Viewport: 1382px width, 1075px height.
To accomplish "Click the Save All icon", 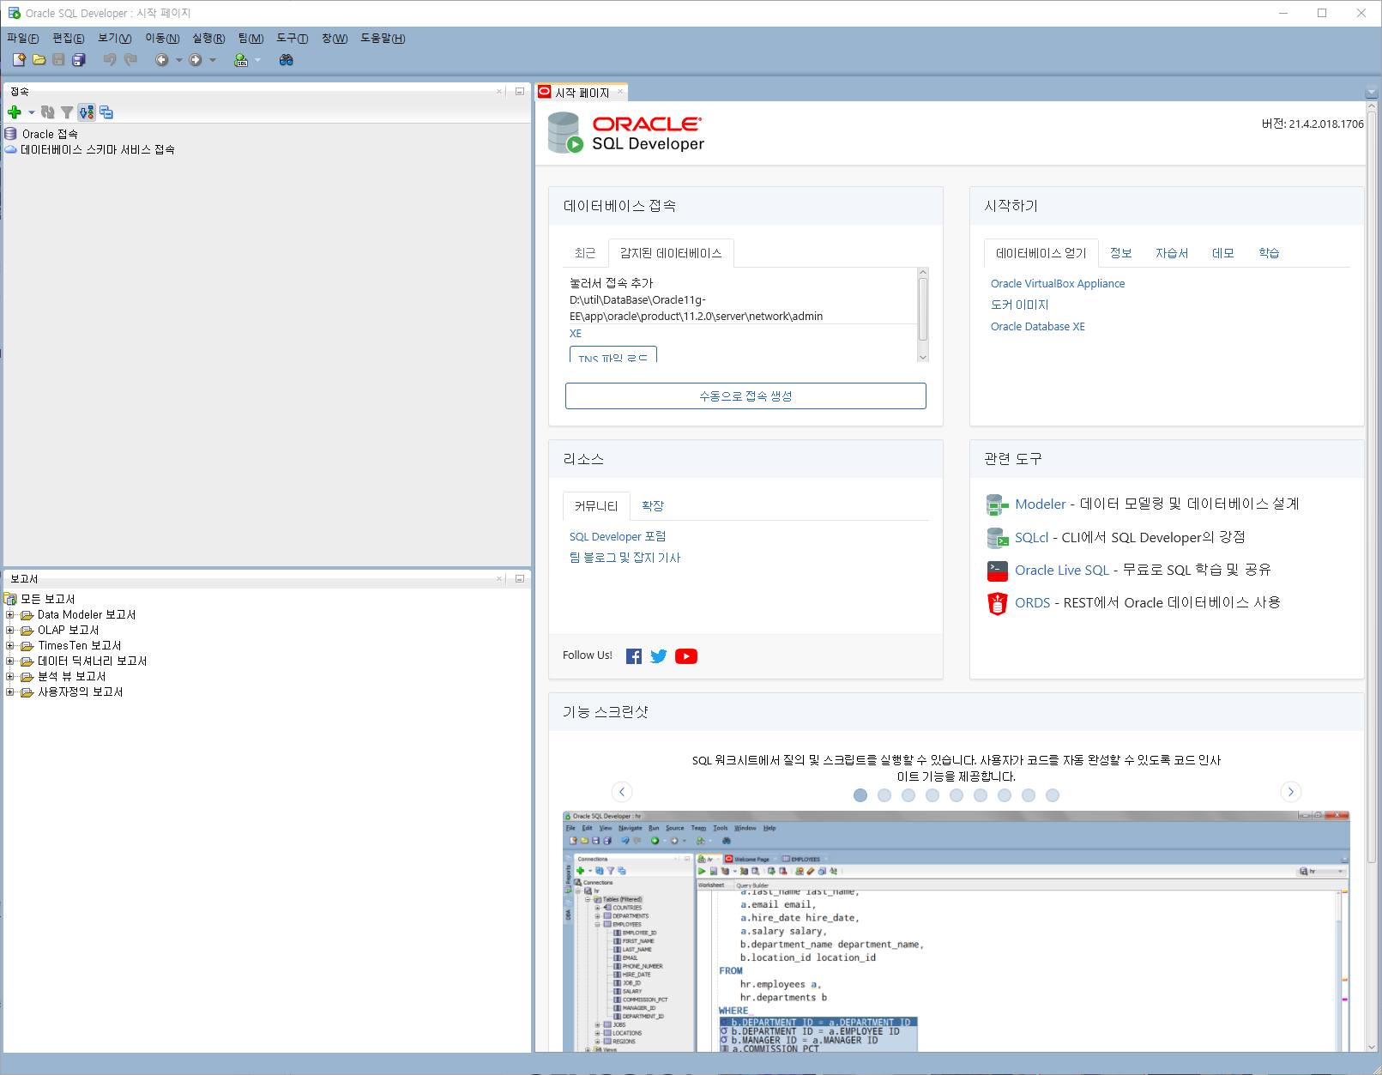I will tap(79, 60).
